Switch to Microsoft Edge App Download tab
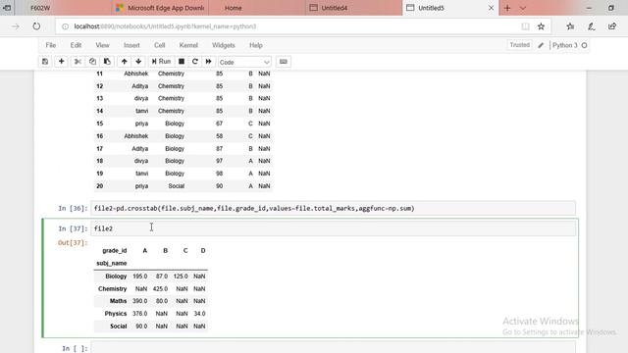 coord(160,8)
